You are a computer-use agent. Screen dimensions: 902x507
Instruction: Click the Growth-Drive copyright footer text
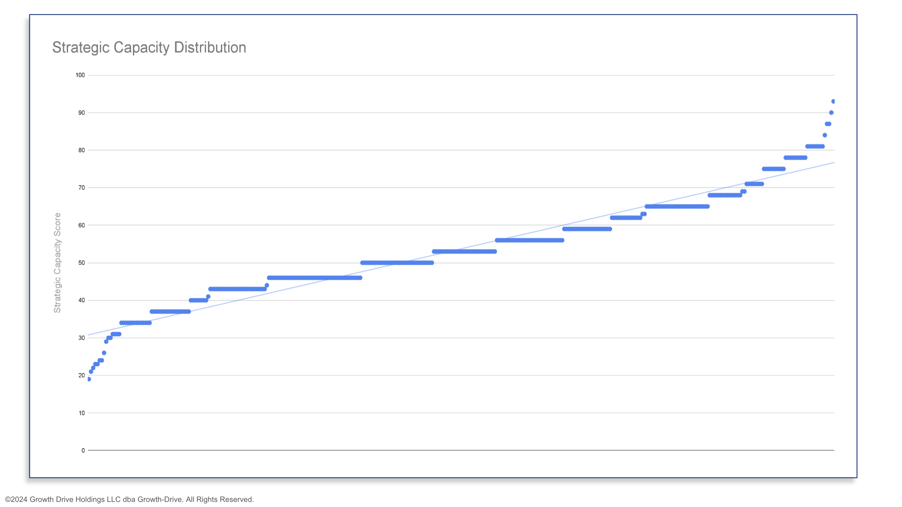129,499
